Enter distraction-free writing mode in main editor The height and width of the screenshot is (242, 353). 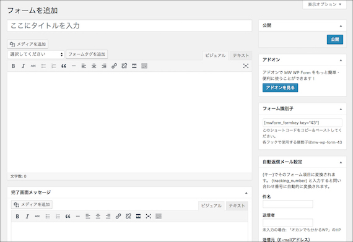246,66
